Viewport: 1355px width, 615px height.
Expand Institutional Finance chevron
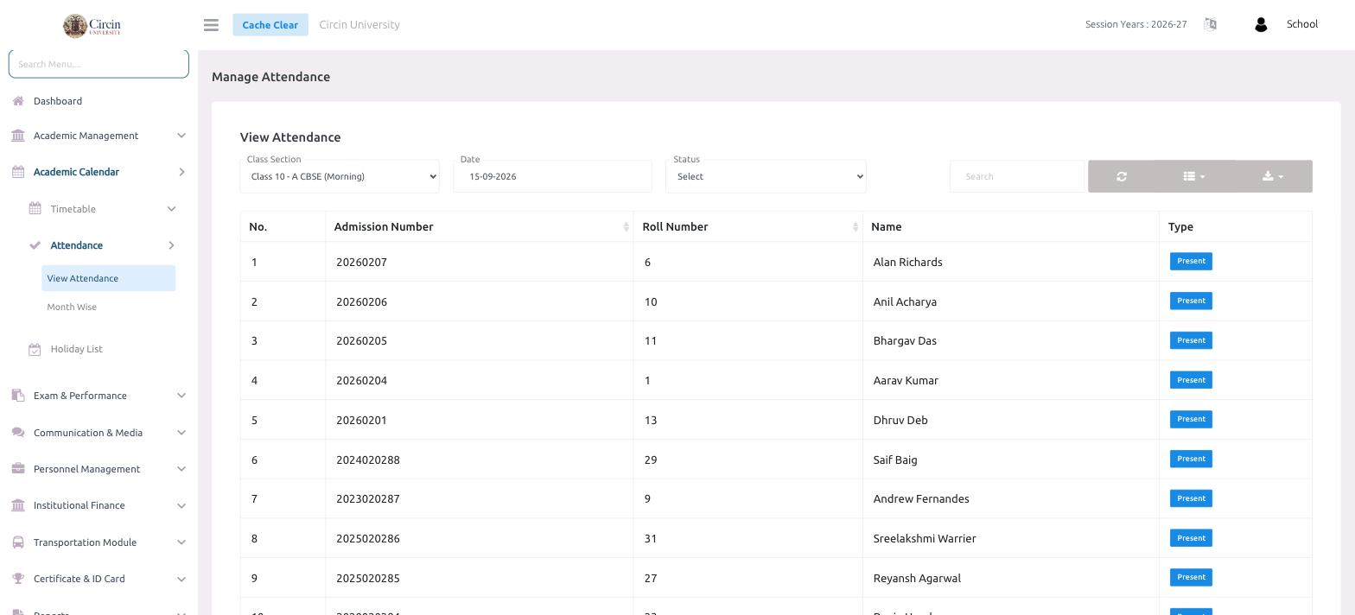point(181,505)
